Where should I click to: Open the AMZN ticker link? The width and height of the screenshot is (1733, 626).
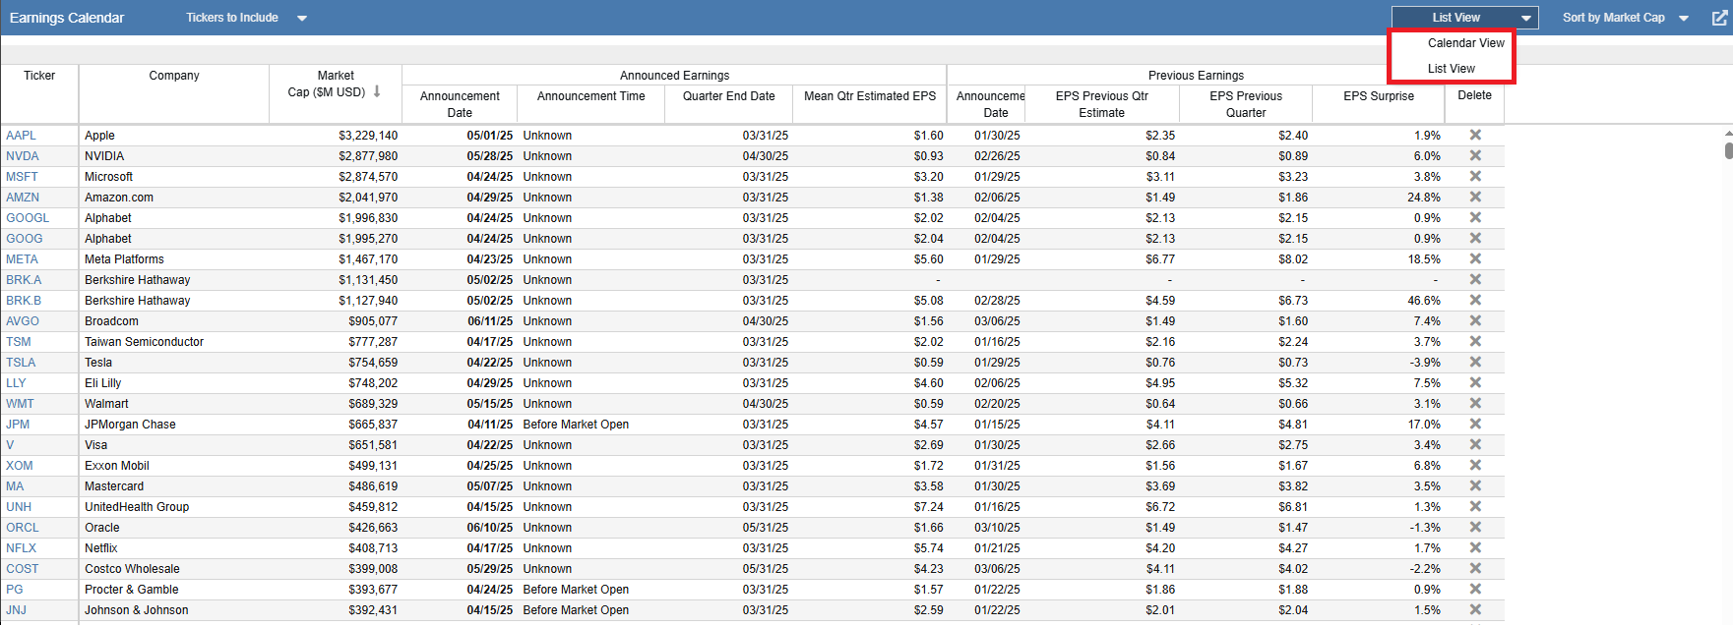[x=23, y=198]
